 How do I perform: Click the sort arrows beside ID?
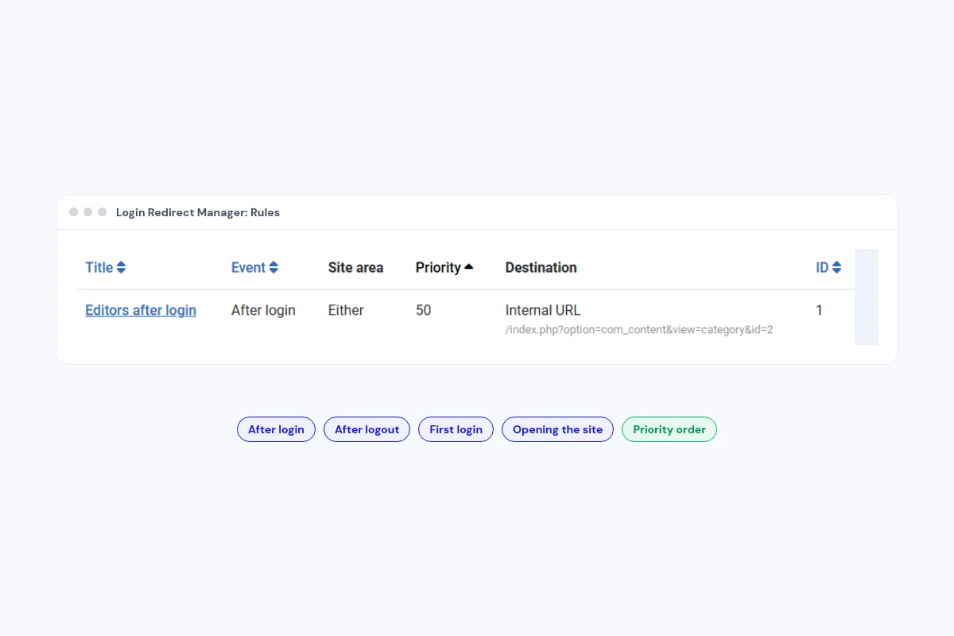(836, 268)
